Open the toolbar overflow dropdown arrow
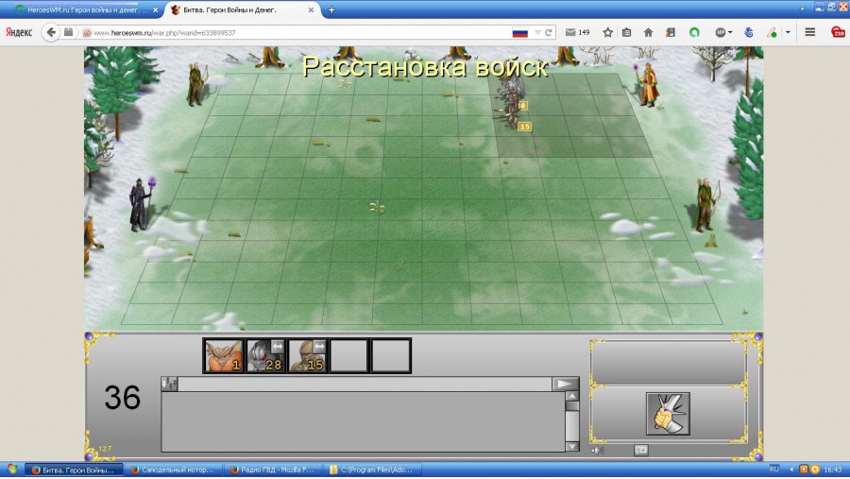The image size is (850, 479). pos(788,32)
